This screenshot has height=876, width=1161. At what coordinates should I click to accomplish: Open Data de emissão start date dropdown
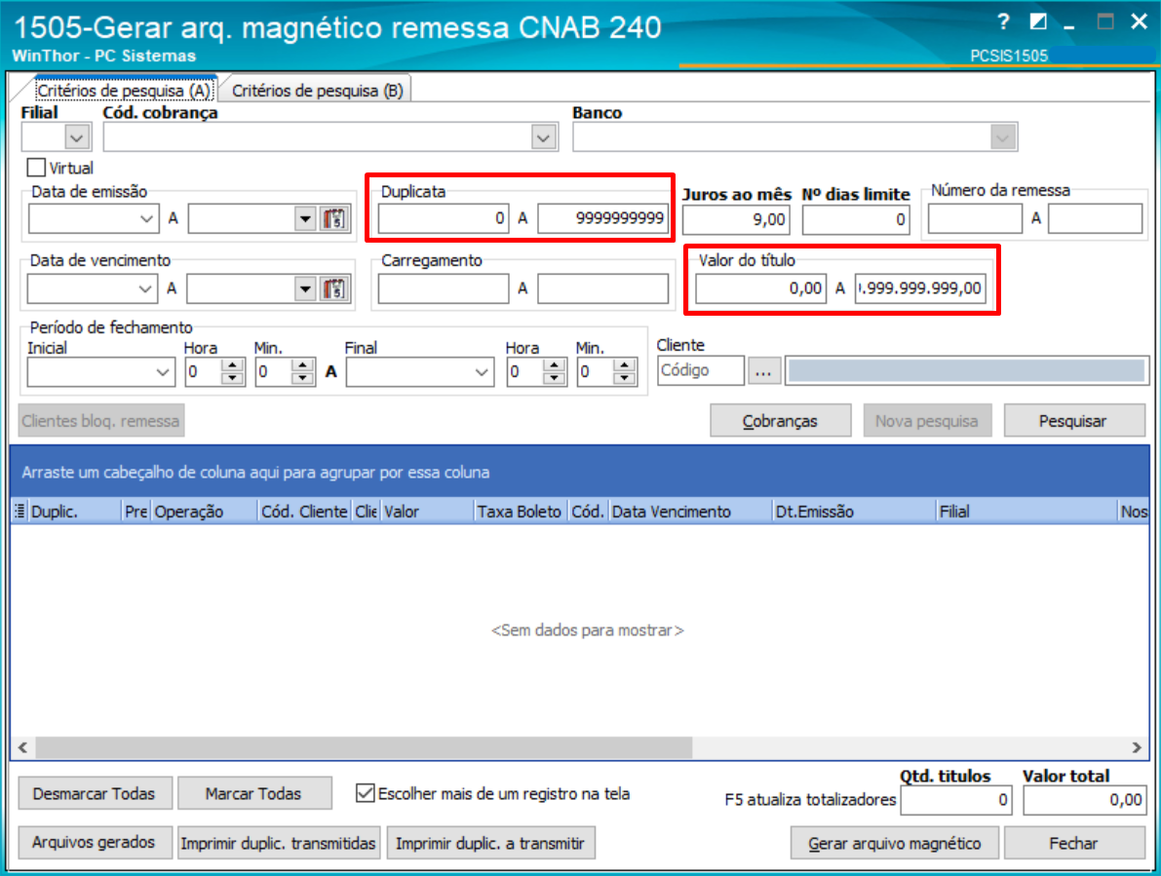click(146, 219)
